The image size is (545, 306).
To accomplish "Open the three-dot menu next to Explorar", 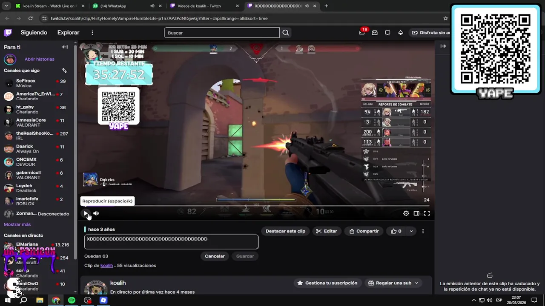I will click(92, 33).
